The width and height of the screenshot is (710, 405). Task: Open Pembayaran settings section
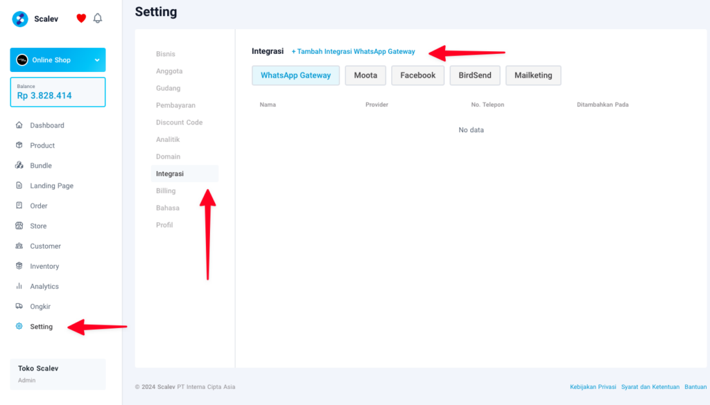coord(175,105)
